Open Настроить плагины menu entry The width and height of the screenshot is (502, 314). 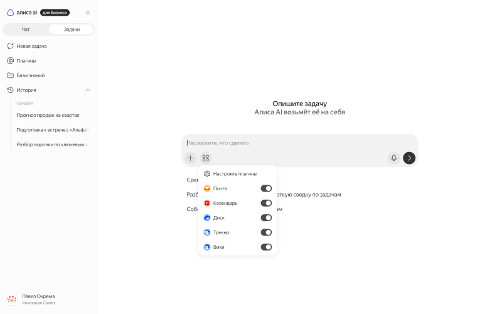[x=238, y=174]
